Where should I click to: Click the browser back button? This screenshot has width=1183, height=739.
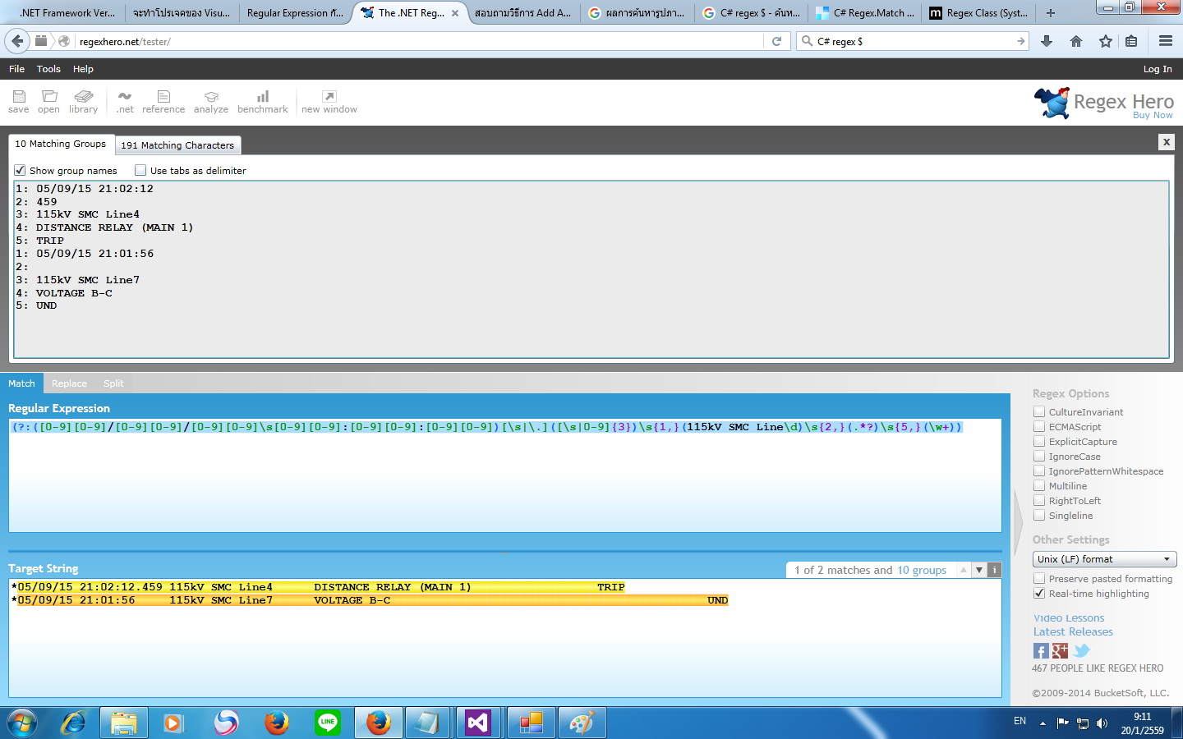coord(17,41)
